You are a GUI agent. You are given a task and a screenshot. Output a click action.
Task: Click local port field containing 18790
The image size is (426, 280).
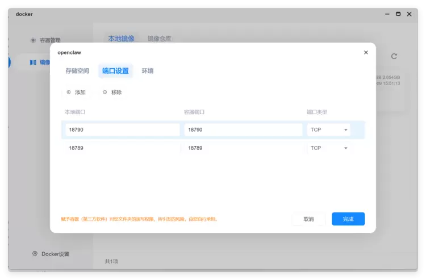122,130
